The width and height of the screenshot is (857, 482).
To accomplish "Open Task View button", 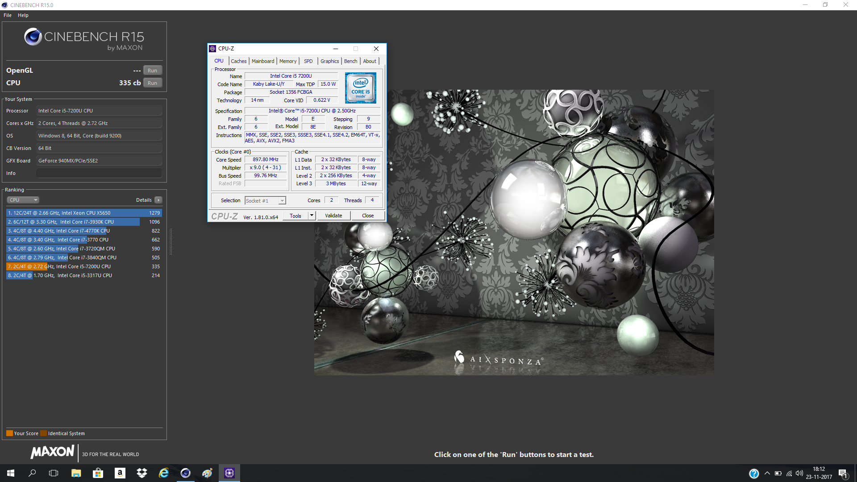I will pyautogui.click(x=54, y=473).
